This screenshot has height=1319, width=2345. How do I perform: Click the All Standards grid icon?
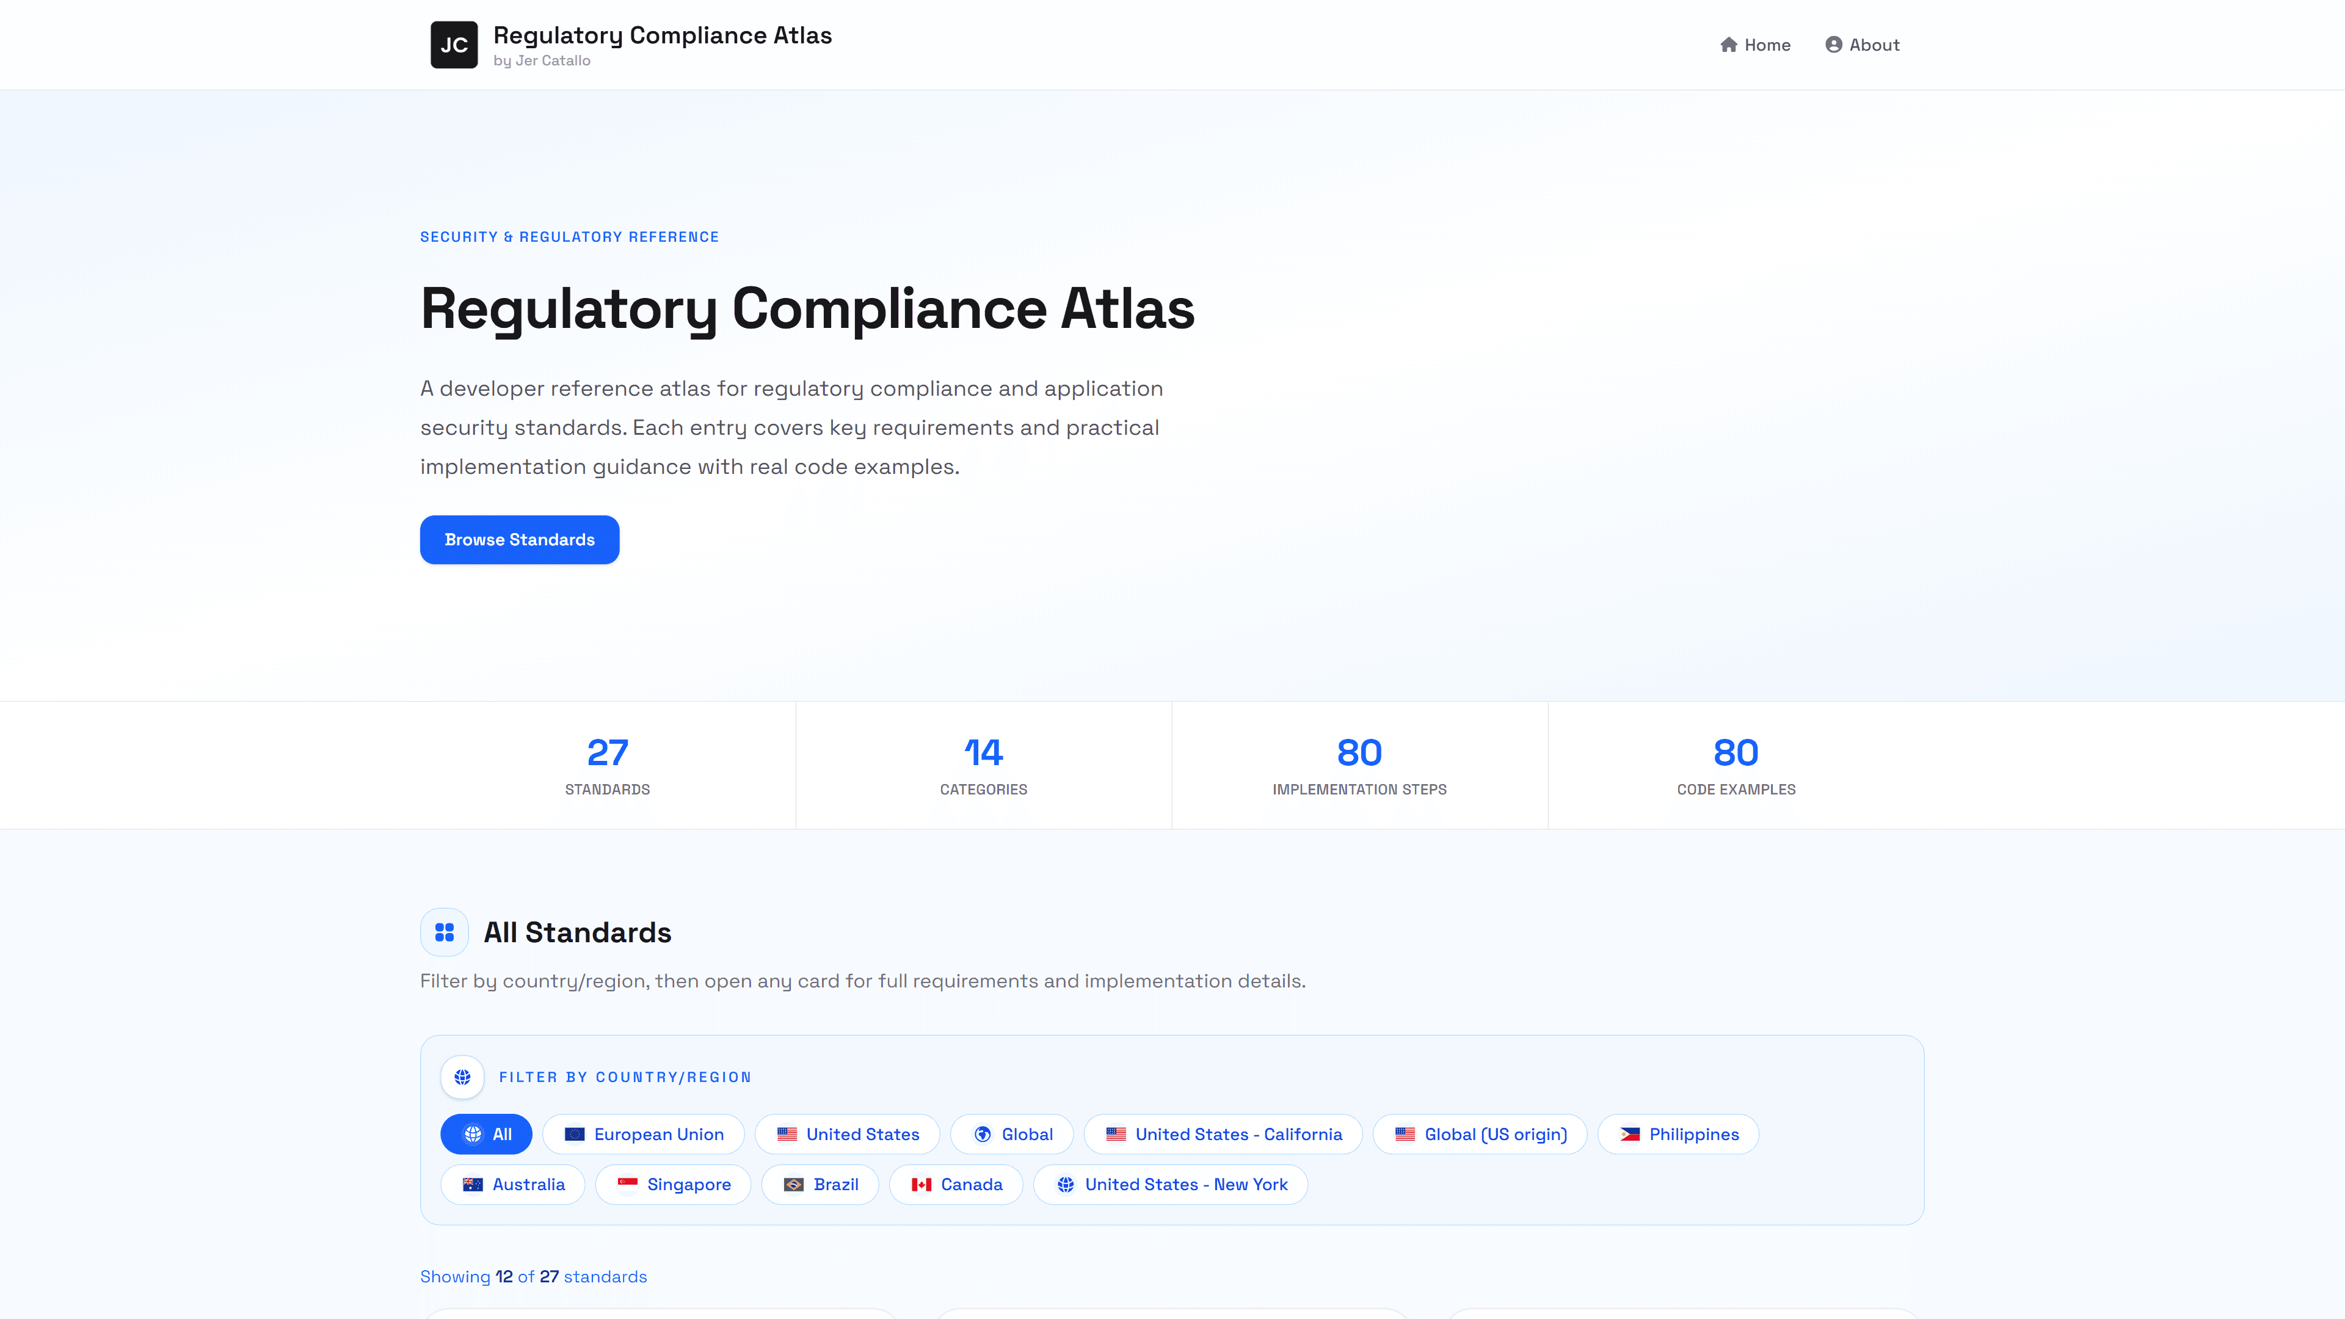(x=444, y=932)
